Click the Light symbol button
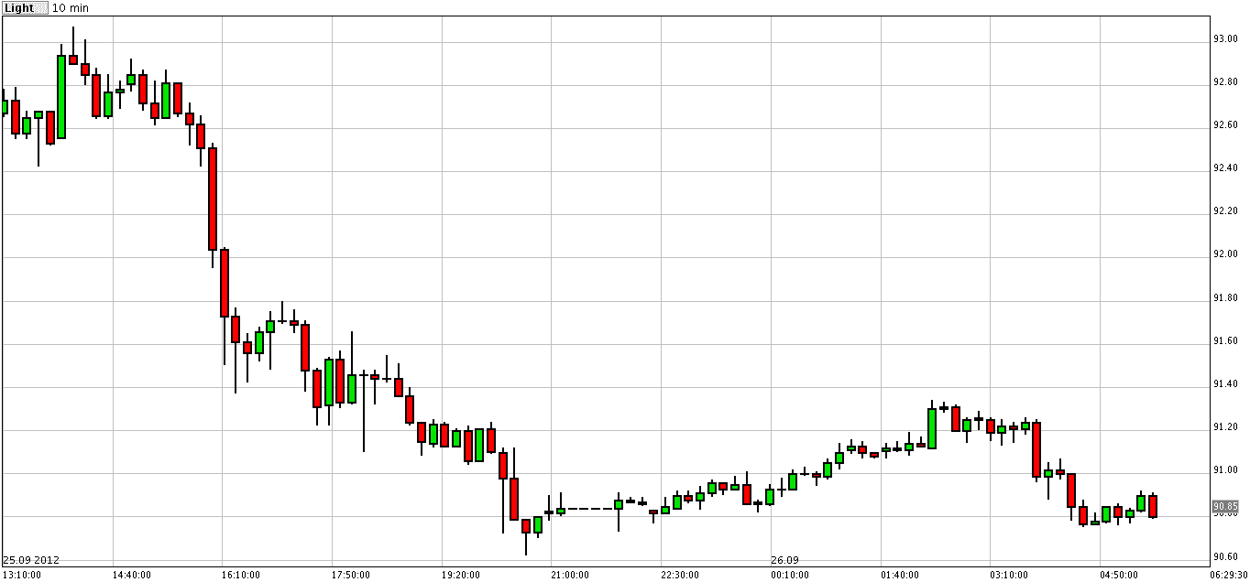1250x582 pixels. (24, 7)
